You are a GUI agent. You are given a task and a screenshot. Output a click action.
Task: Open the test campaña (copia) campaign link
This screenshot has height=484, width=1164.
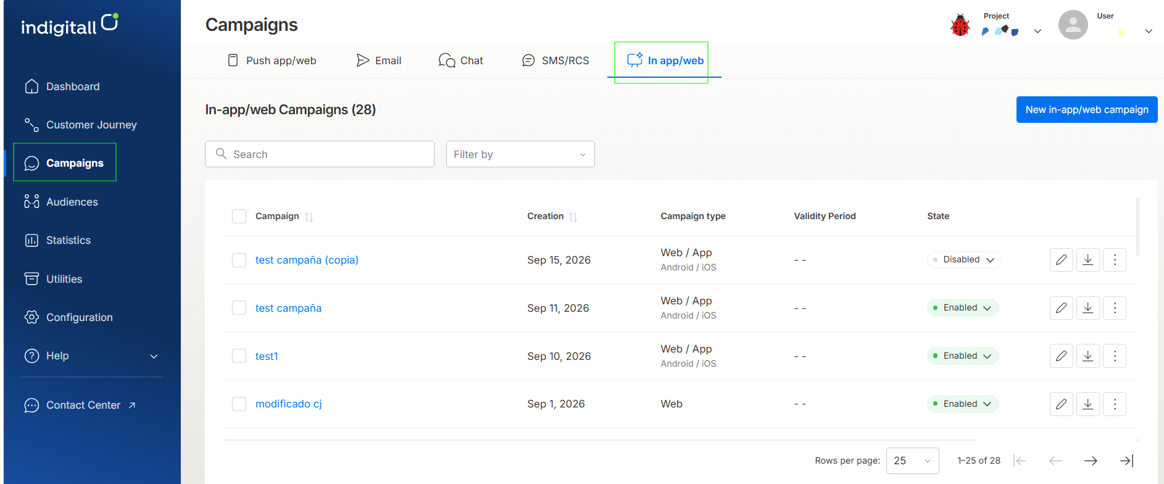point(307,260)
